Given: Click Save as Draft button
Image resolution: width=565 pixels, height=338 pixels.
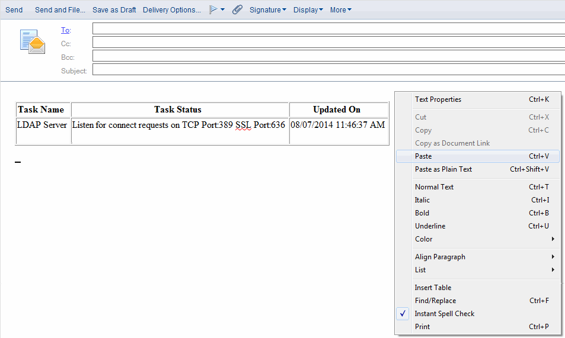Looking at the screenshot, I should pos(114,10).
